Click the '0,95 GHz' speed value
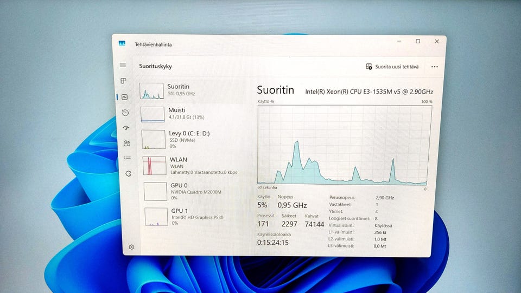This screenshot has height=293, width=521. (292, 205)
